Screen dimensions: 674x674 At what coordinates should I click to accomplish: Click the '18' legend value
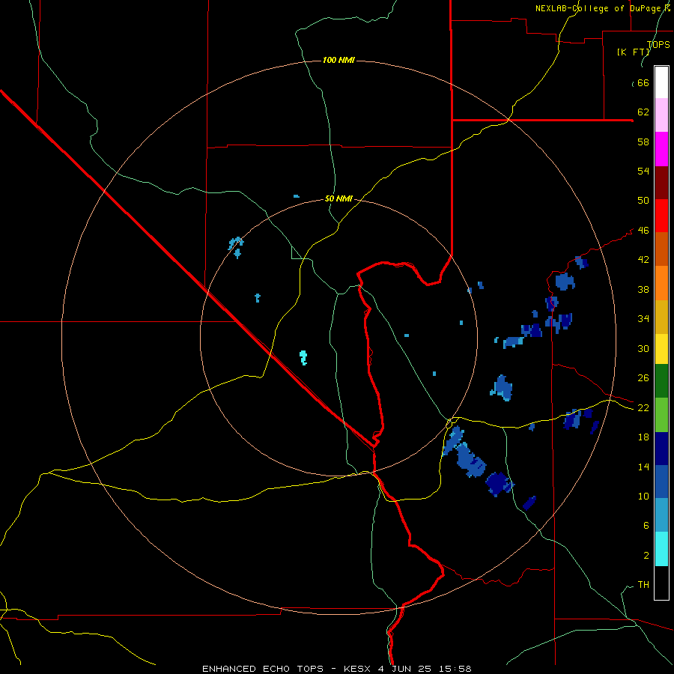(643, 437)
